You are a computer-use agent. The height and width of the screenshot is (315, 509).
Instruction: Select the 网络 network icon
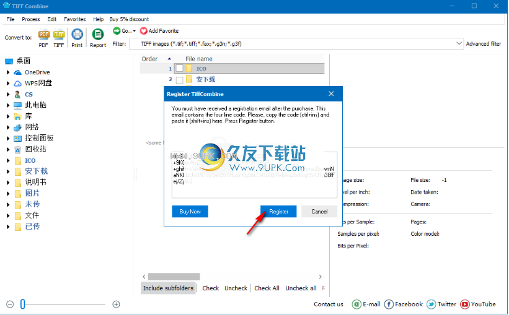coord(17,127)
